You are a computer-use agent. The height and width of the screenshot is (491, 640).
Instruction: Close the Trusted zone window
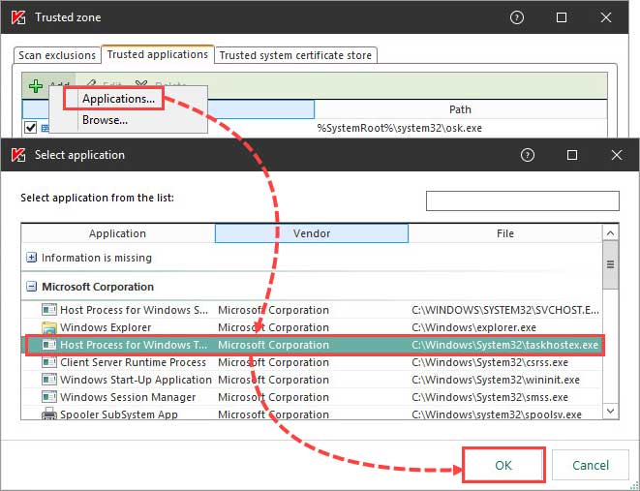[606, 17]
